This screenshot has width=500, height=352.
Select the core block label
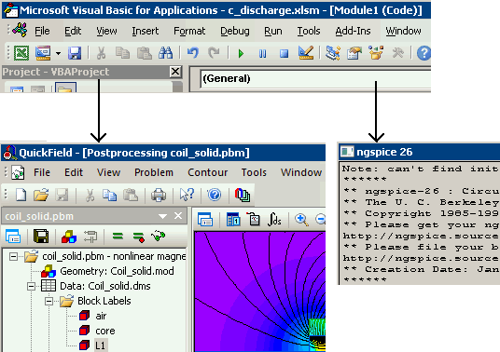coord(105,331)
